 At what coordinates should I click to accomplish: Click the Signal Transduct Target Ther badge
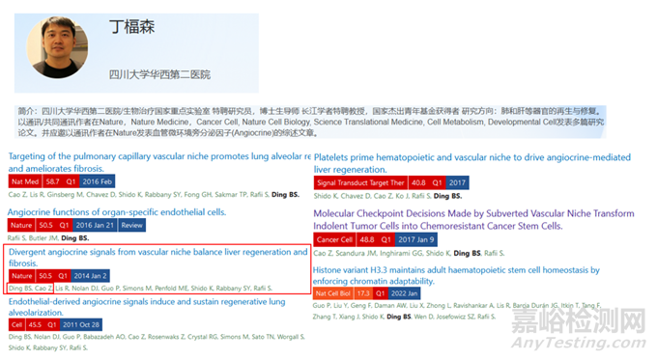click(360, 183)
